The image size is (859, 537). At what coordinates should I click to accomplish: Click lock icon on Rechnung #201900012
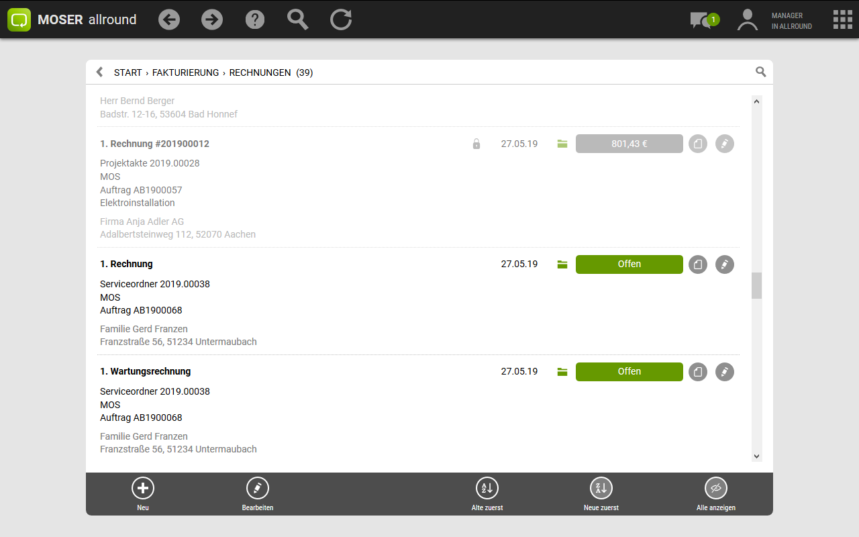pos(476,144)
